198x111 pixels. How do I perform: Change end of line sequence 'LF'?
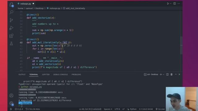point(123,109)
